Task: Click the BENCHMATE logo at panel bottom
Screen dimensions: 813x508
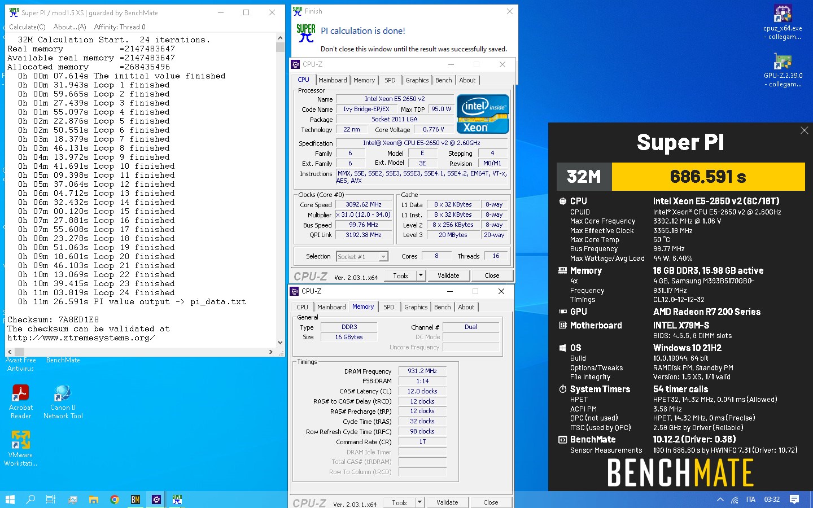Action: (680, 472)
